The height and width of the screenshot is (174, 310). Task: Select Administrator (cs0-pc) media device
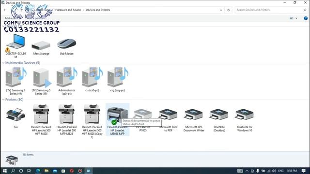click(67, 81)
